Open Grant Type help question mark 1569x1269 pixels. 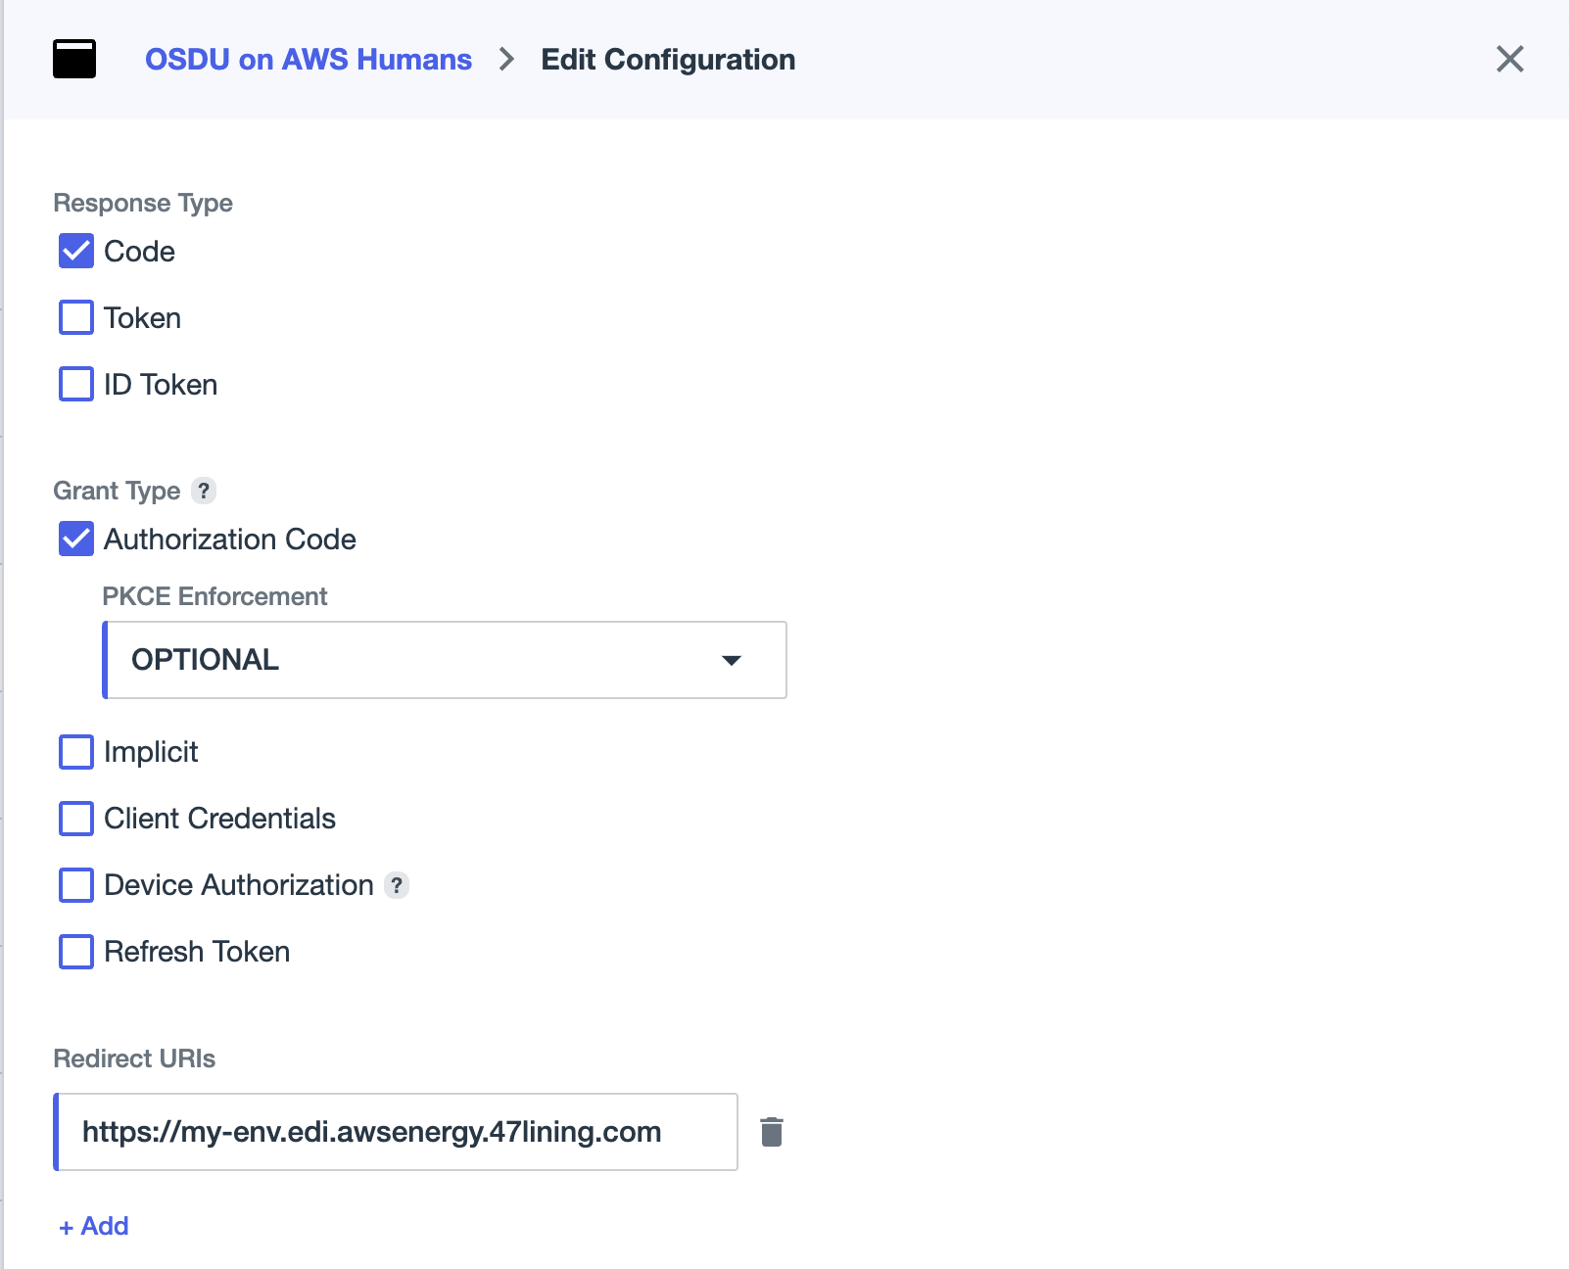tap(204, 491)
